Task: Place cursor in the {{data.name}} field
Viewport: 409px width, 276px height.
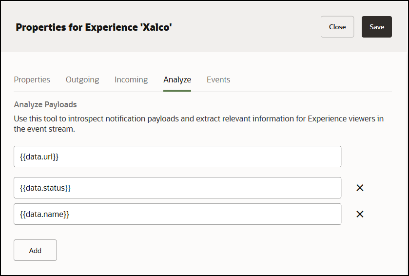Action: [x=177, y=214]
